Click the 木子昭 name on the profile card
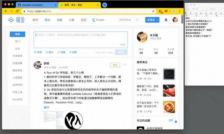Viewport: 224px width, 134px height. point(154,35)
